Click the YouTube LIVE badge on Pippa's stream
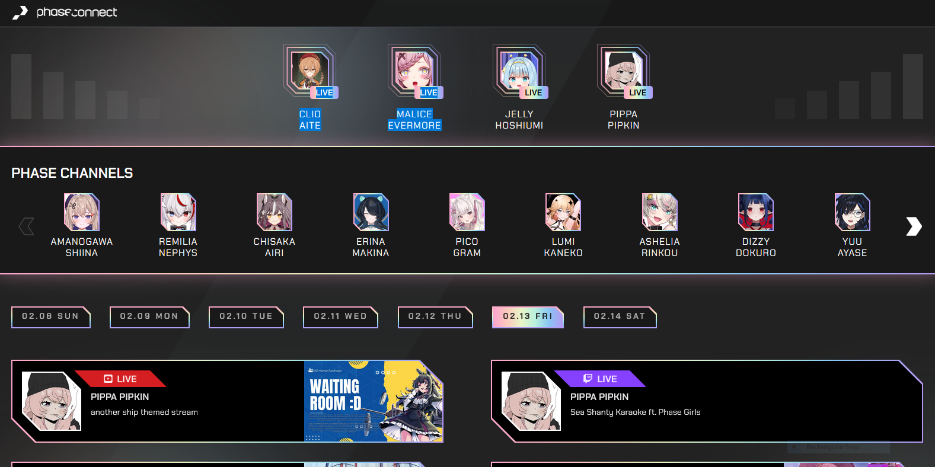The width and height of the screenshot is (935, 467). [x=120, y=379]
